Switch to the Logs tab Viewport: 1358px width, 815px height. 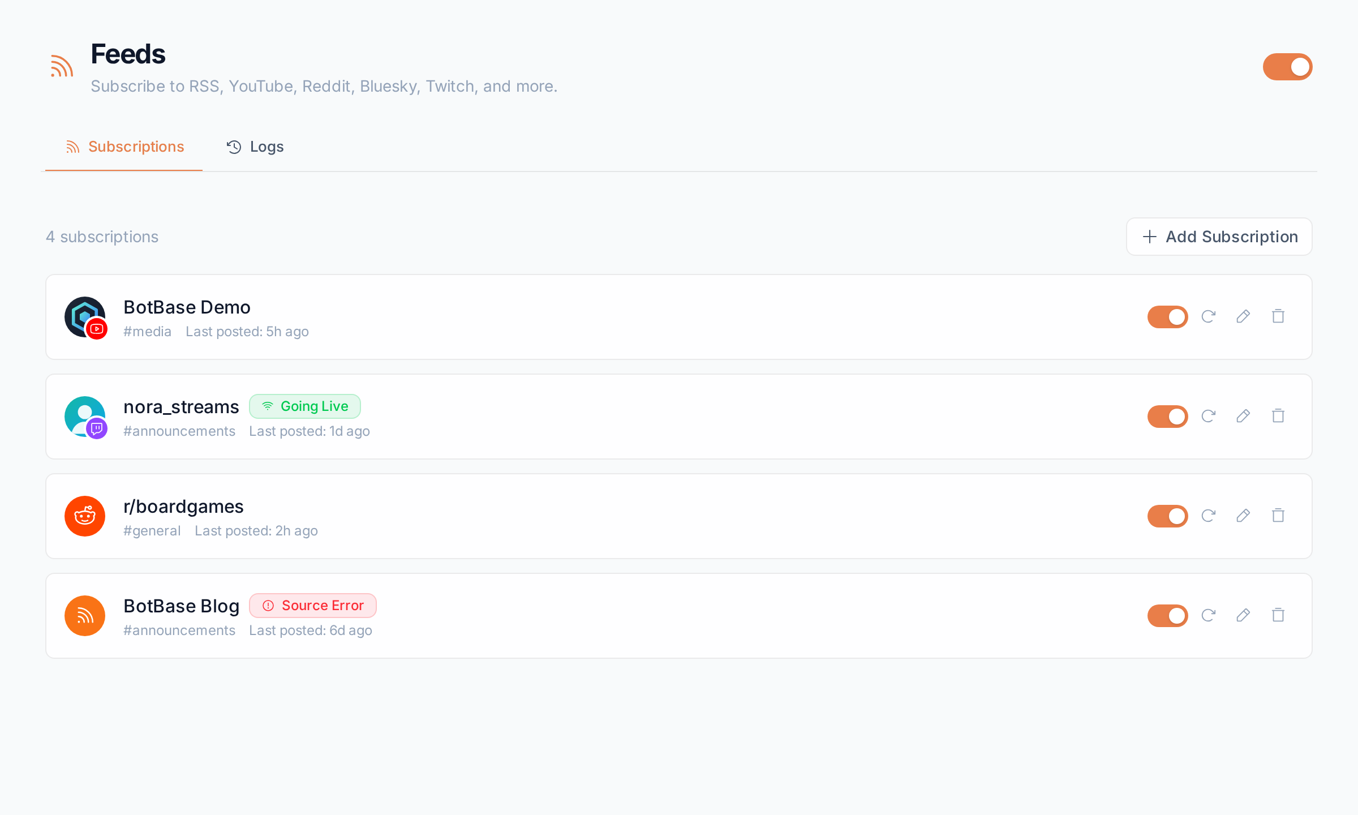[255, 147]
